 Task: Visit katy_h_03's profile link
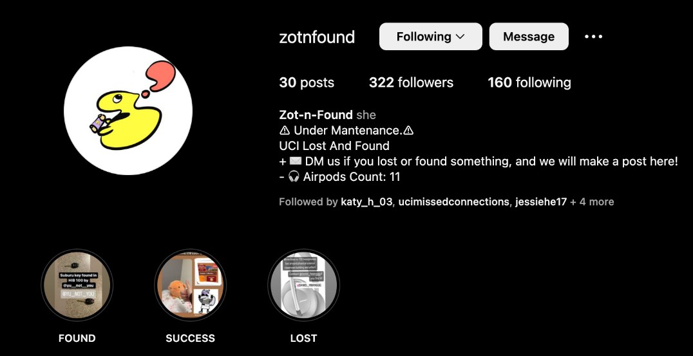tap(366, 202)
